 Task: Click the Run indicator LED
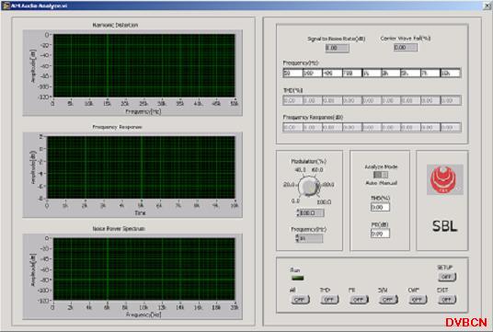tap(297, 278)
